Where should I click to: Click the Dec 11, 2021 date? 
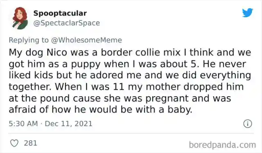(x=68, y=124)
